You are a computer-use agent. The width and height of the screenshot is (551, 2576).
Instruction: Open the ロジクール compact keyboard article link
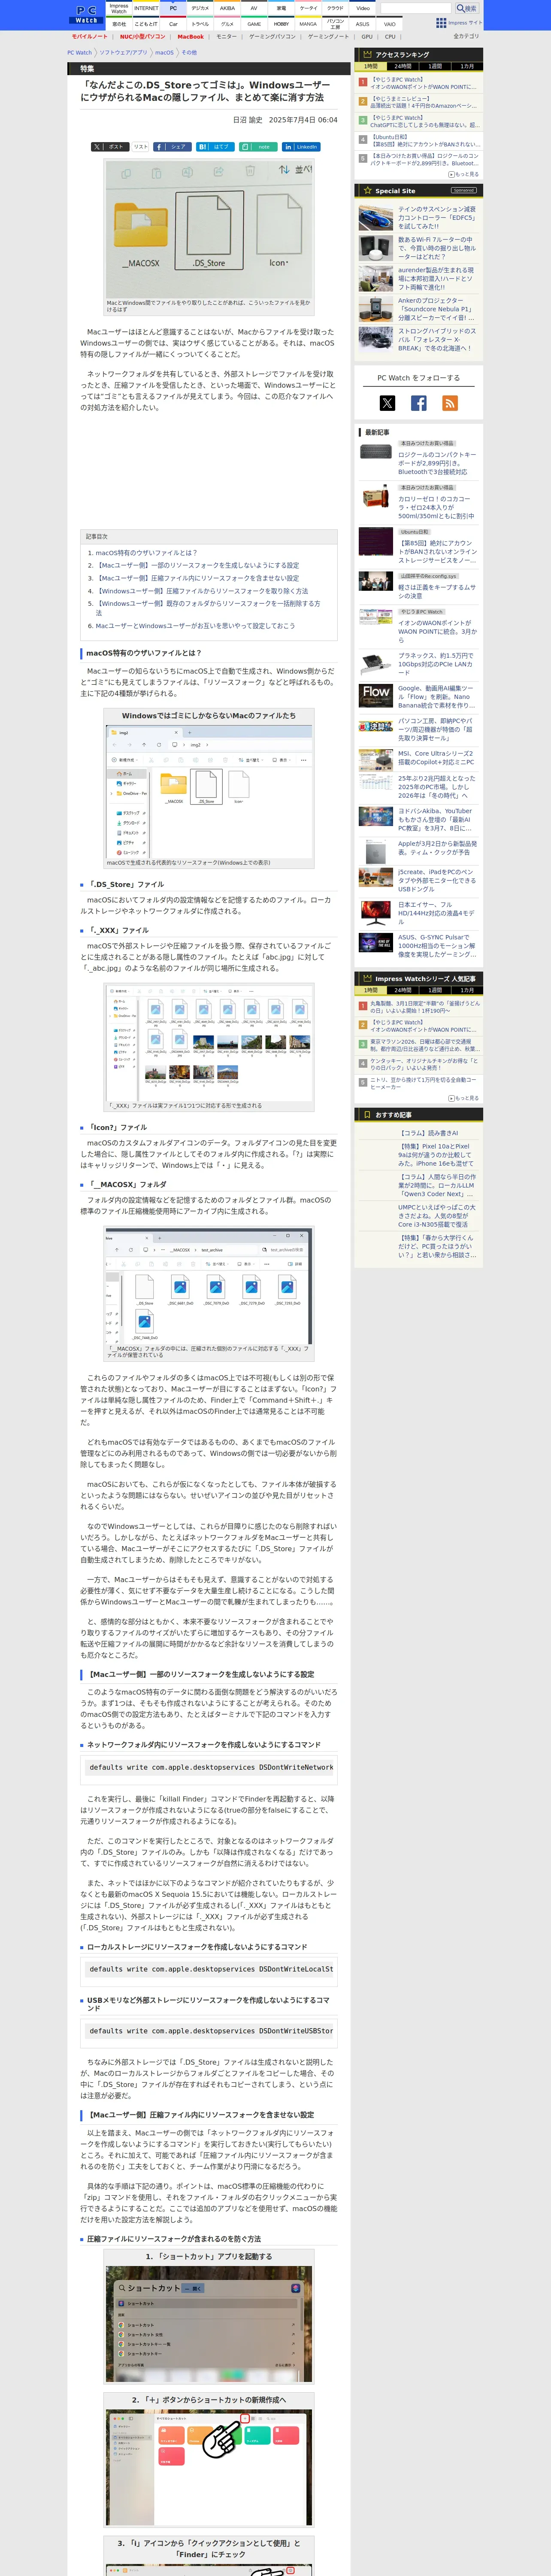click(x=437, y=463)
